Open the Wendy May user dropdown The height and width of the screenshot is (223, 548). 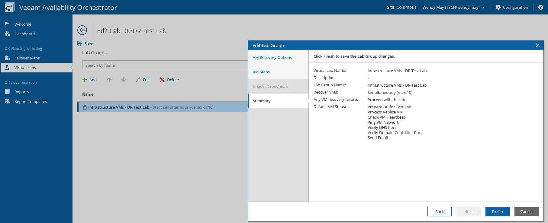pyautogui.click(x=453, y=7)
